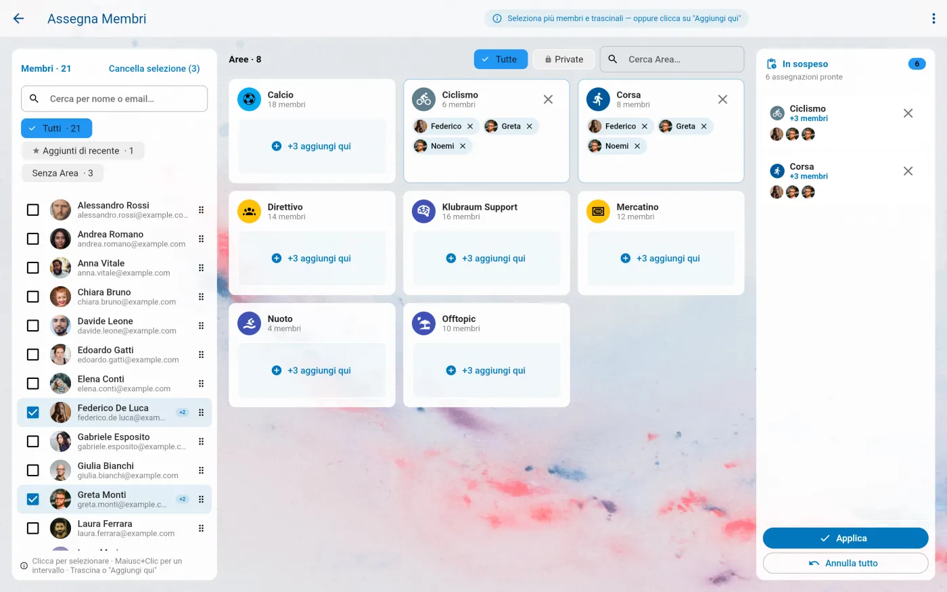Click the Mercatino yellow icon
Screen dimensions: 947x592
coord(598,212)
